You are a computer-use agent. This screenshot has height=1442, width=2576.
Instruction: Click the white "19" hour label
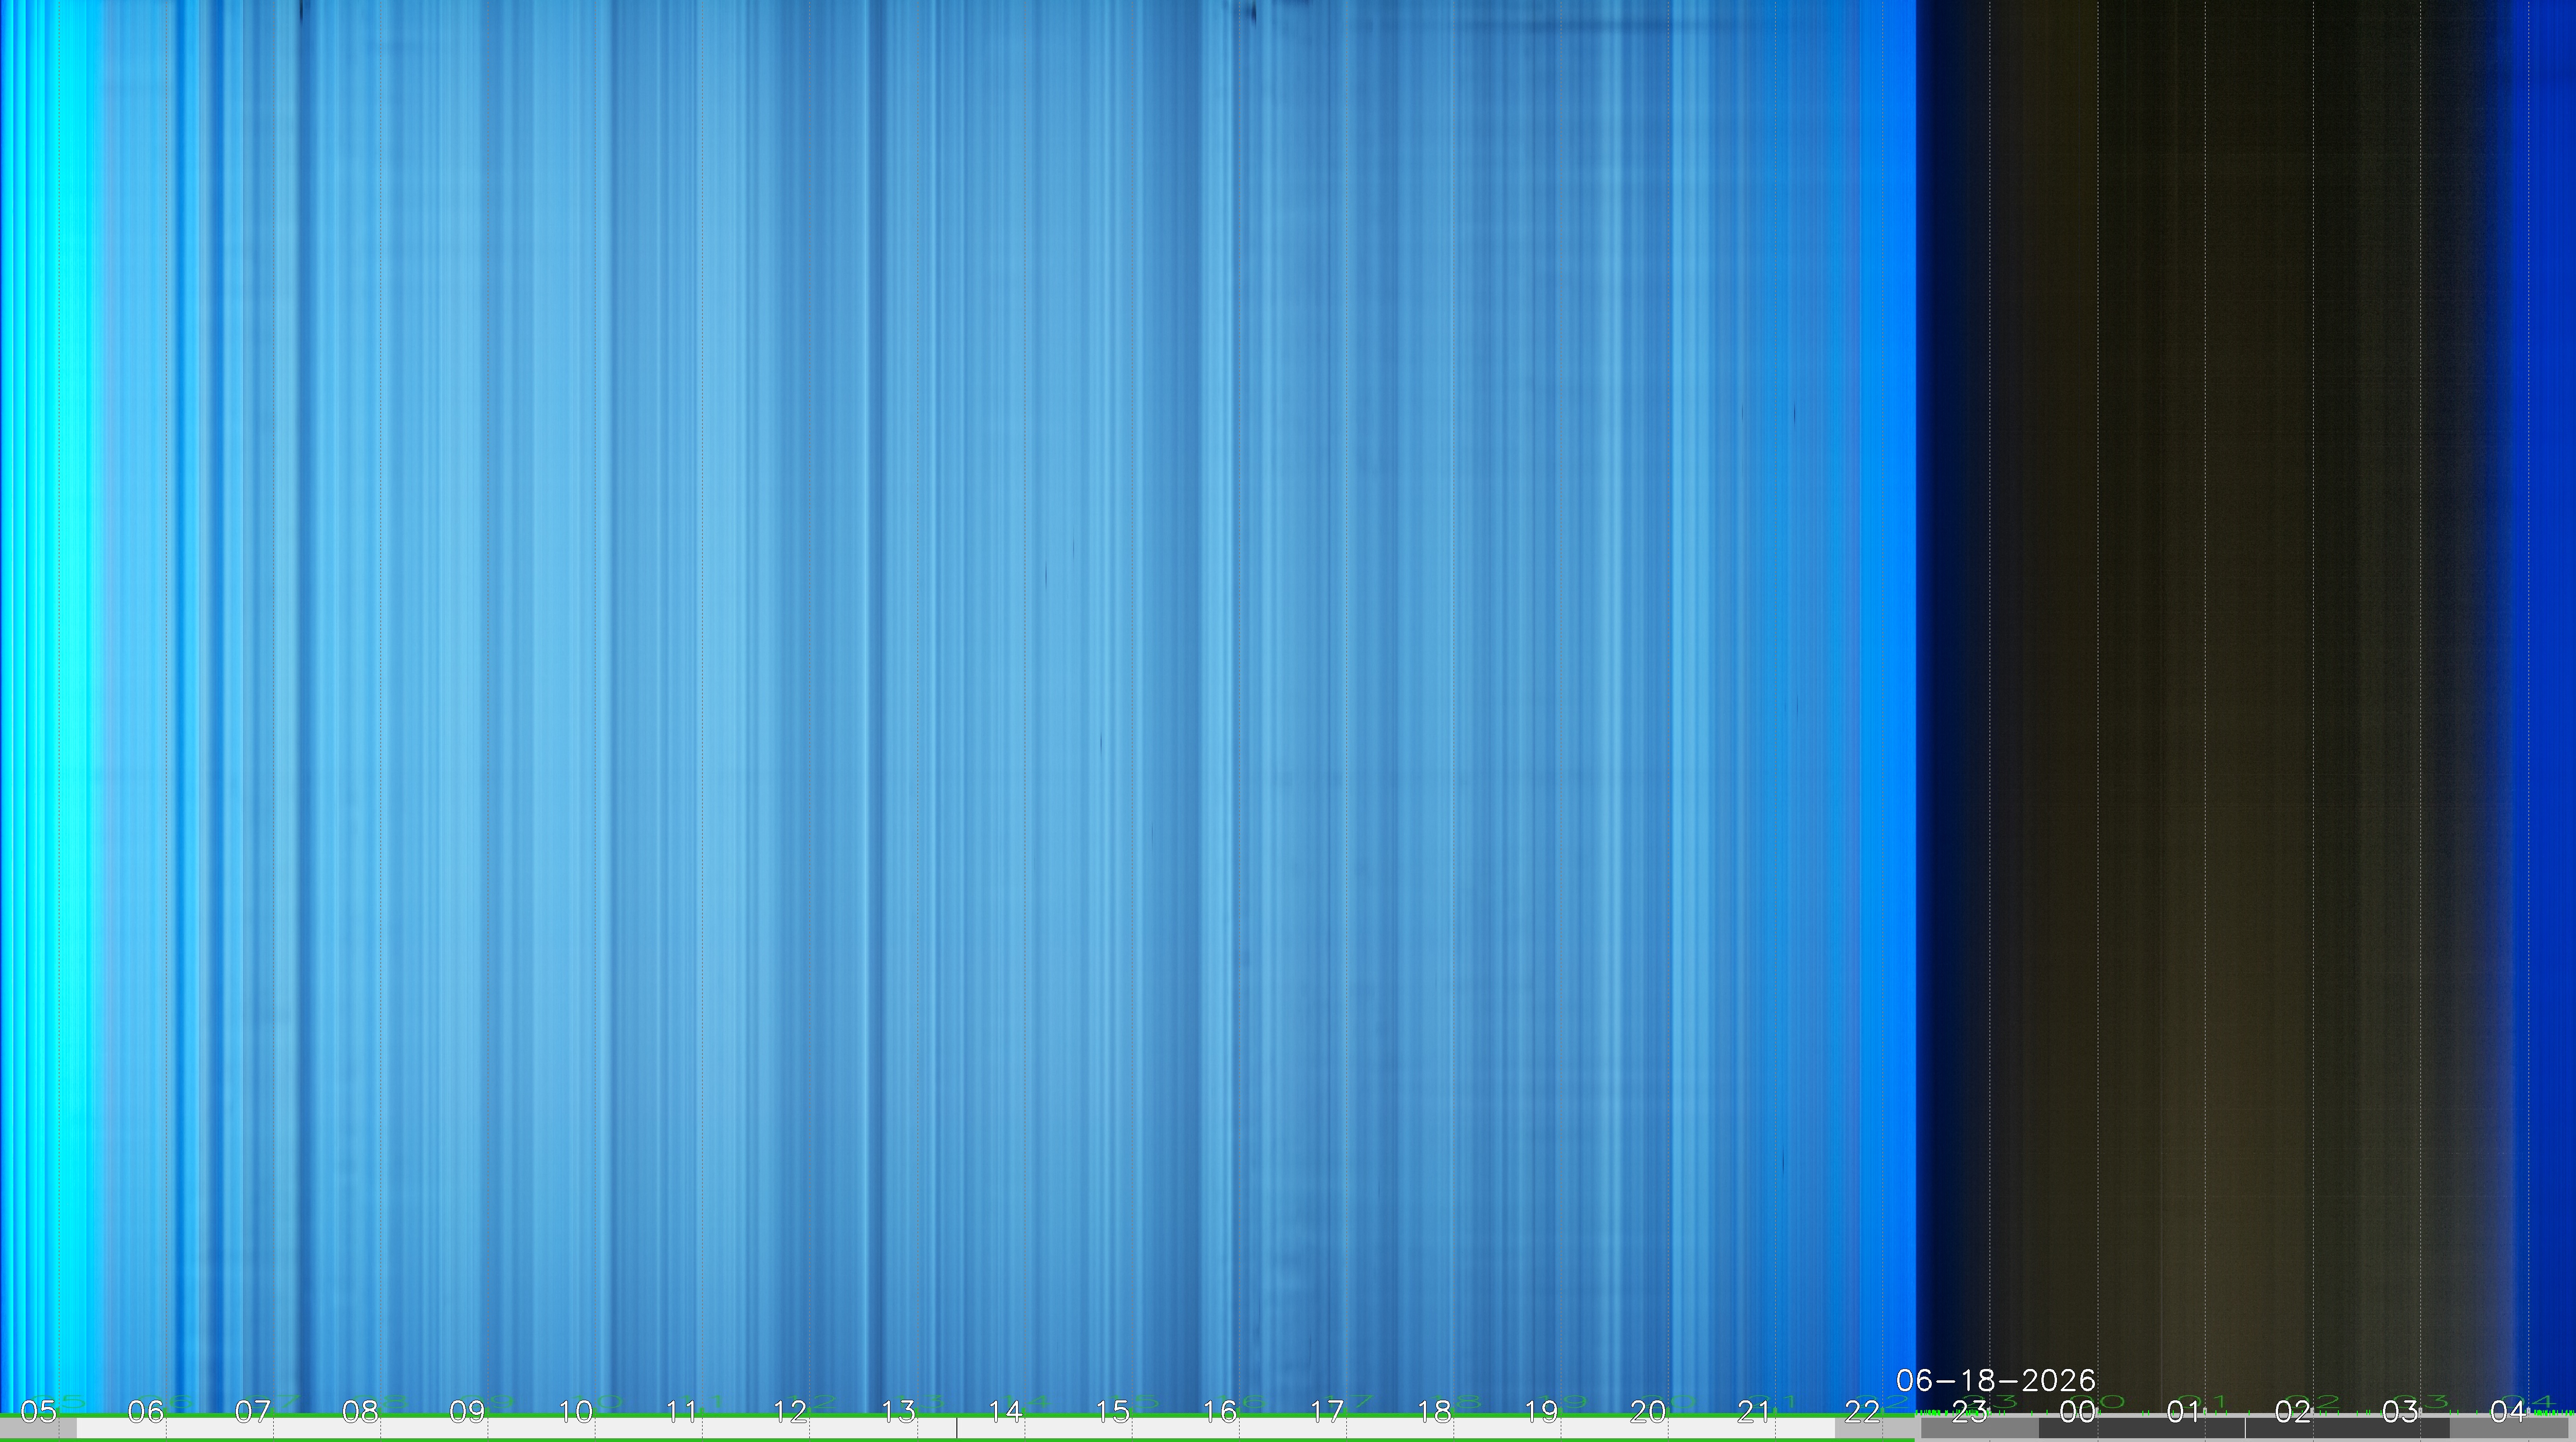pyautogui.click(x=1542, y=1412)
